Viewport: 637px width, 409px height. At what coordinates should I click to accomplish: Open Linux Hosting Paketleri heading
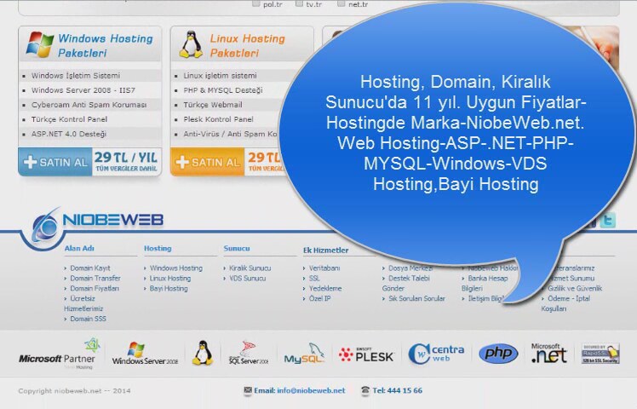point(248,45)
